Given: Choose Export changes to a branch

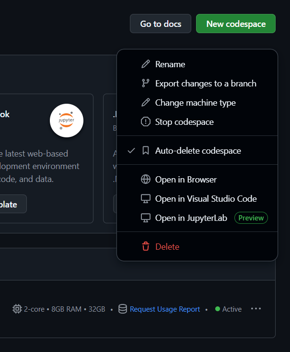Looking at the screenshot, I should [197, 83].
